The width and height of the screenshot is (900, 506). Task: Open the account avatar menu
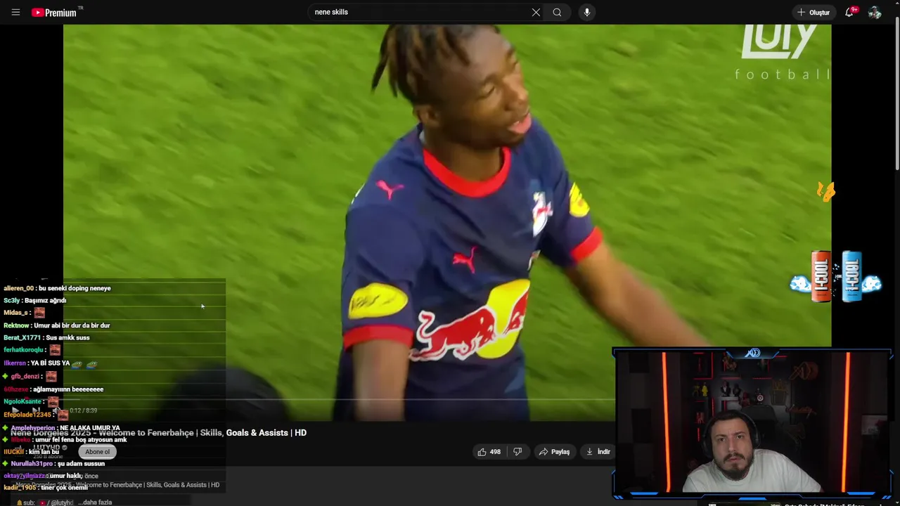[875, 12]
